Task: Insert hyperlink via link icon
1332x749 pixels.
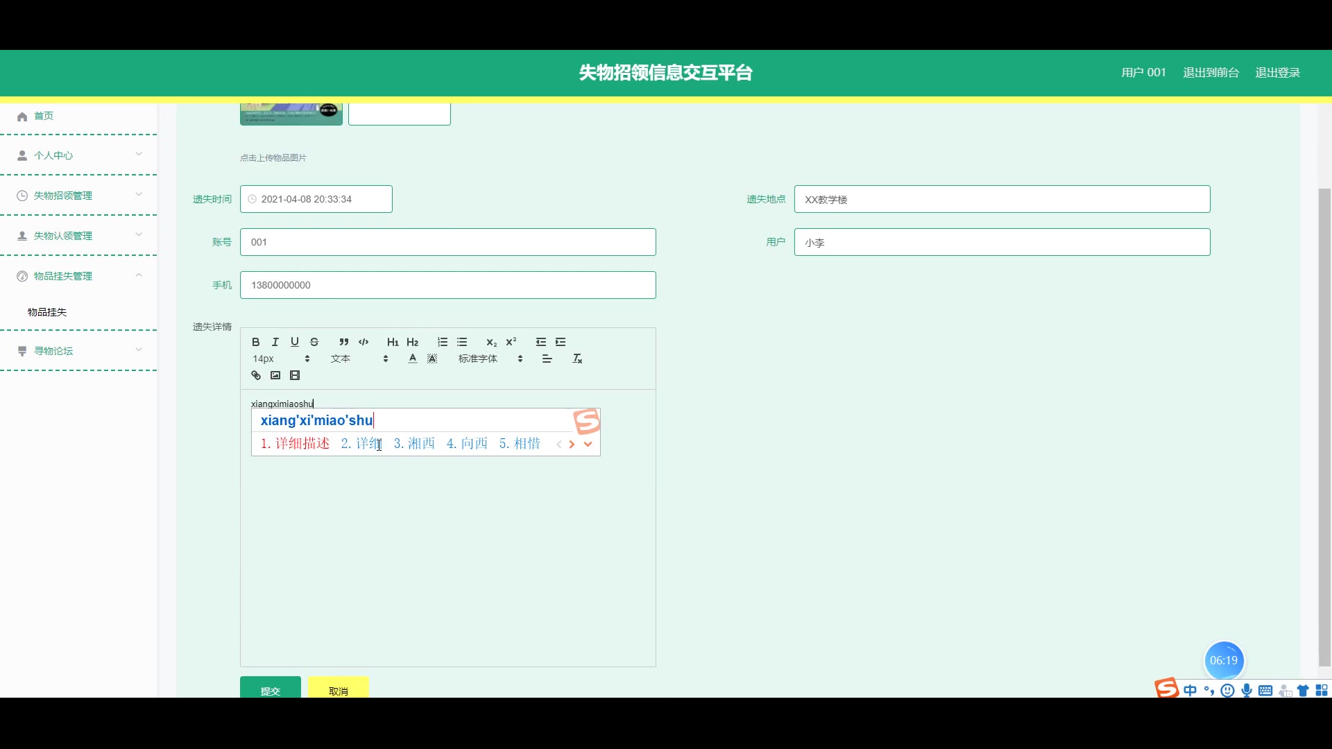Action: click(256, 375)
